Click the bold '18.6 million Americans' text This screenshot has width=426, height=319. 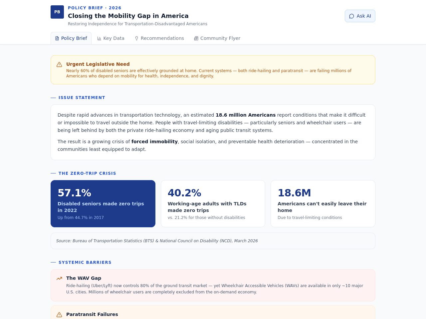246,115
